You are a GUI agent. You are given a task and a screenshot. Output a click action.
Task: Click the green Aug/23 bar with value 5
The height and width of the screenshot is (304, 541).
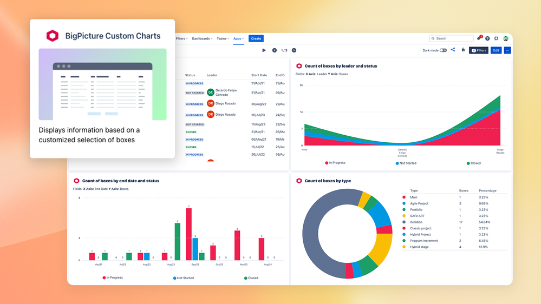pos(177,242)
